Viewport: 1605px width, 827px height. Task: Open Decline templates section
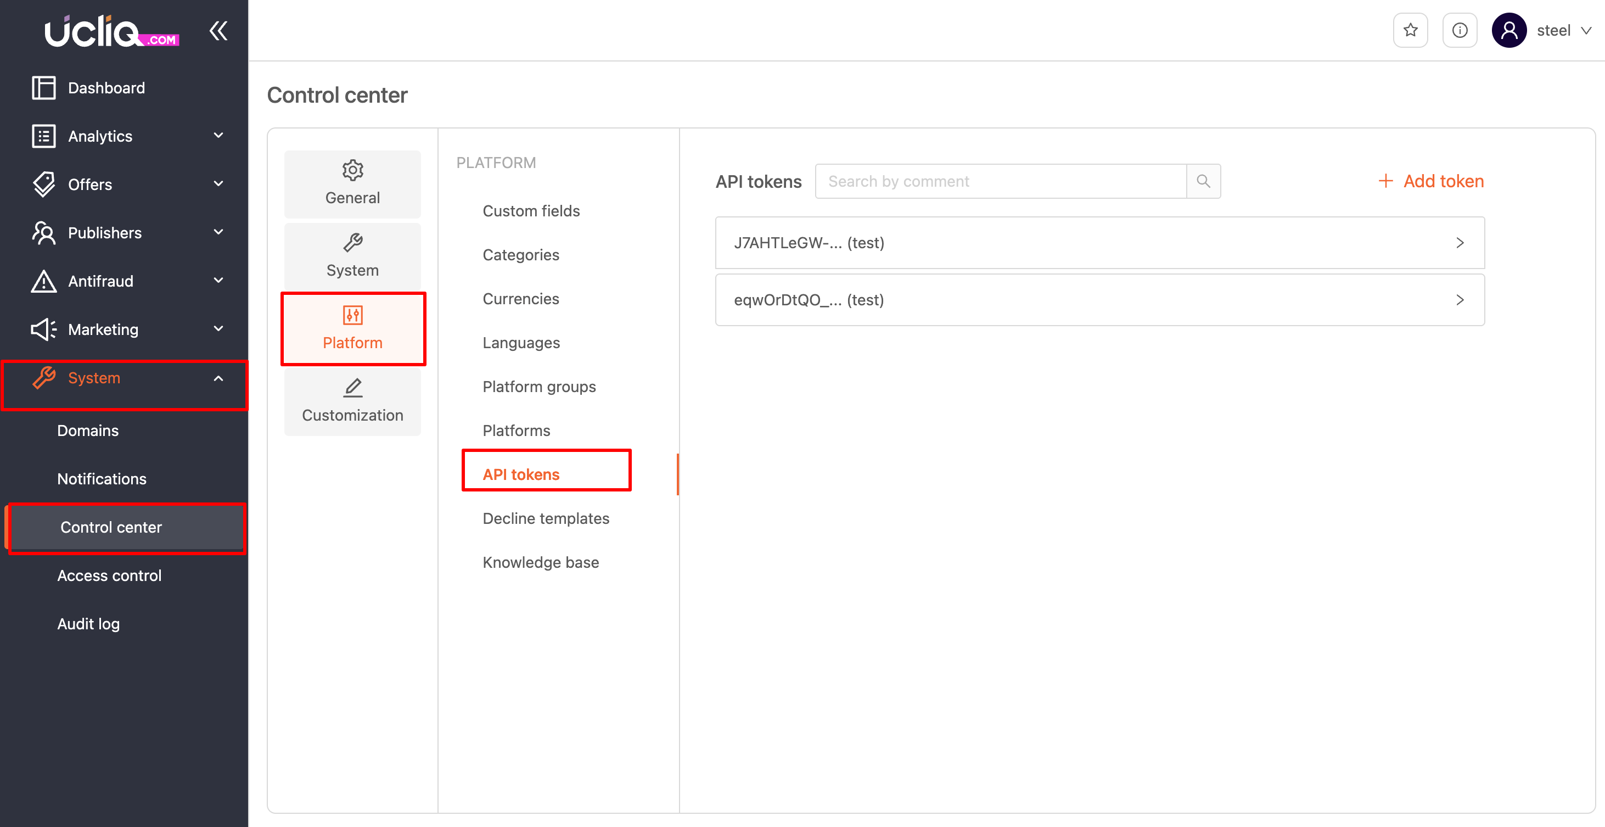coord(546,518)
